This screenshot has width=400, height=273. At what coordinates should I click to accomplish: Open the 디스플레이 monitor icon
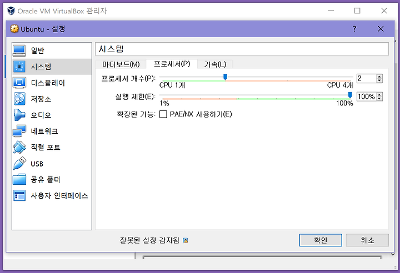(x=19, y=83)
